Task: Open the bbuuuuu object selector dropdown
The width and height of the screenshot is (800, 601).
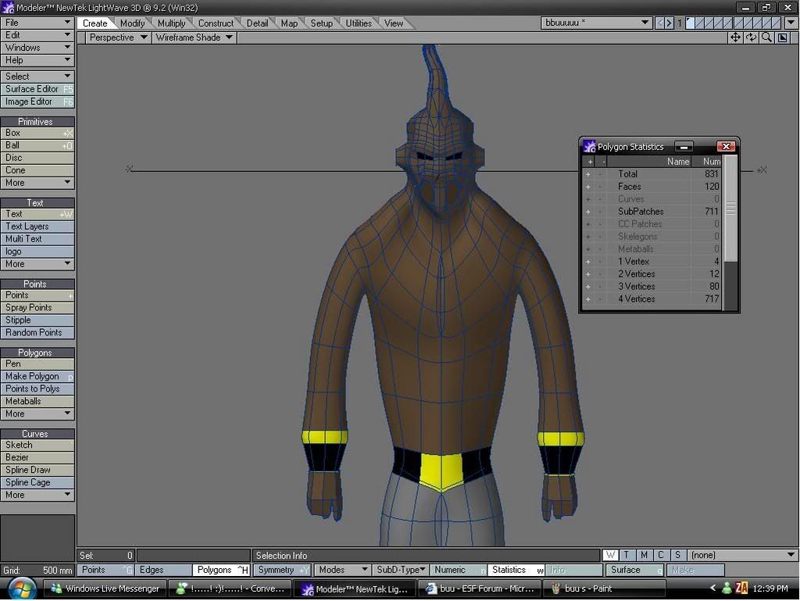Action: click(596, 23)
